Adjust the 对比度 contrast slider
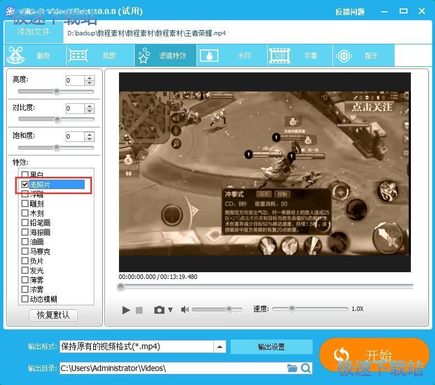 (x=56, y=120)
